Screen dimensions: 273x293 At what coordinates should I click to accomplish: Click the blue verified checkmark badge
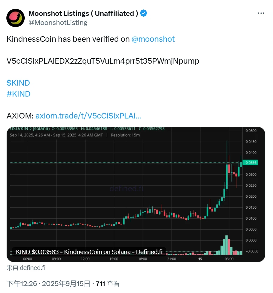click(x=143, y=13)
